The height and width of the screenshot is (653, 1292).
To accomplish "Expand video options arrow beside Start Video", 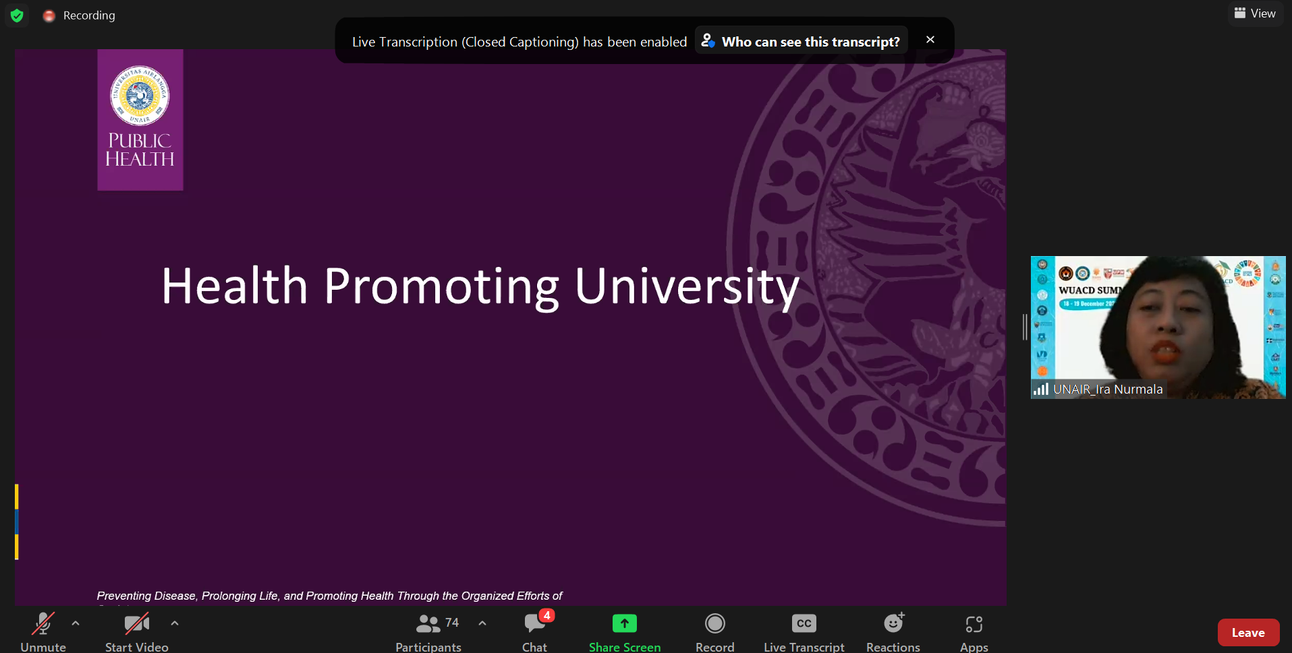I will 175,623.
